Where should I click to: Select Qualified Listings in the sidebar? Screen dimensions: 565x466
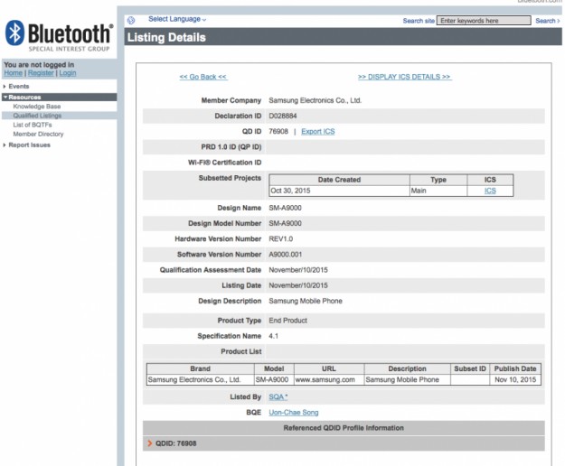coord(38,116)
